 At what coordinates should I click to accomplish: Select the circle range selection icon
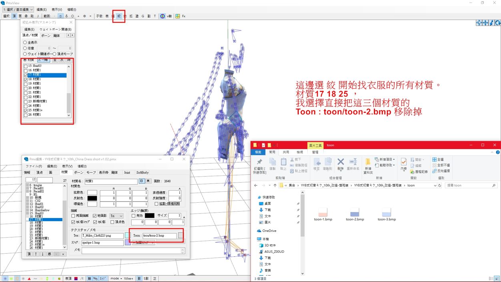[x=72, y=16]
